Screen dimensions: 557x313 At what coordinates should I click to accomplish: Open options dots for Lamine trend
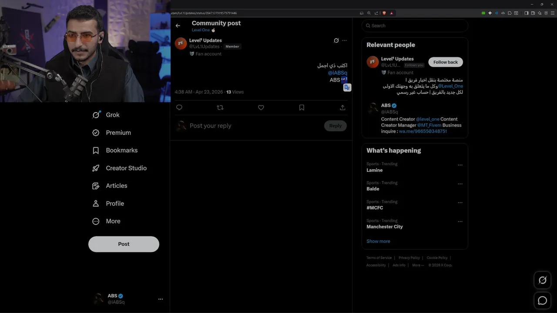point(460,165)
